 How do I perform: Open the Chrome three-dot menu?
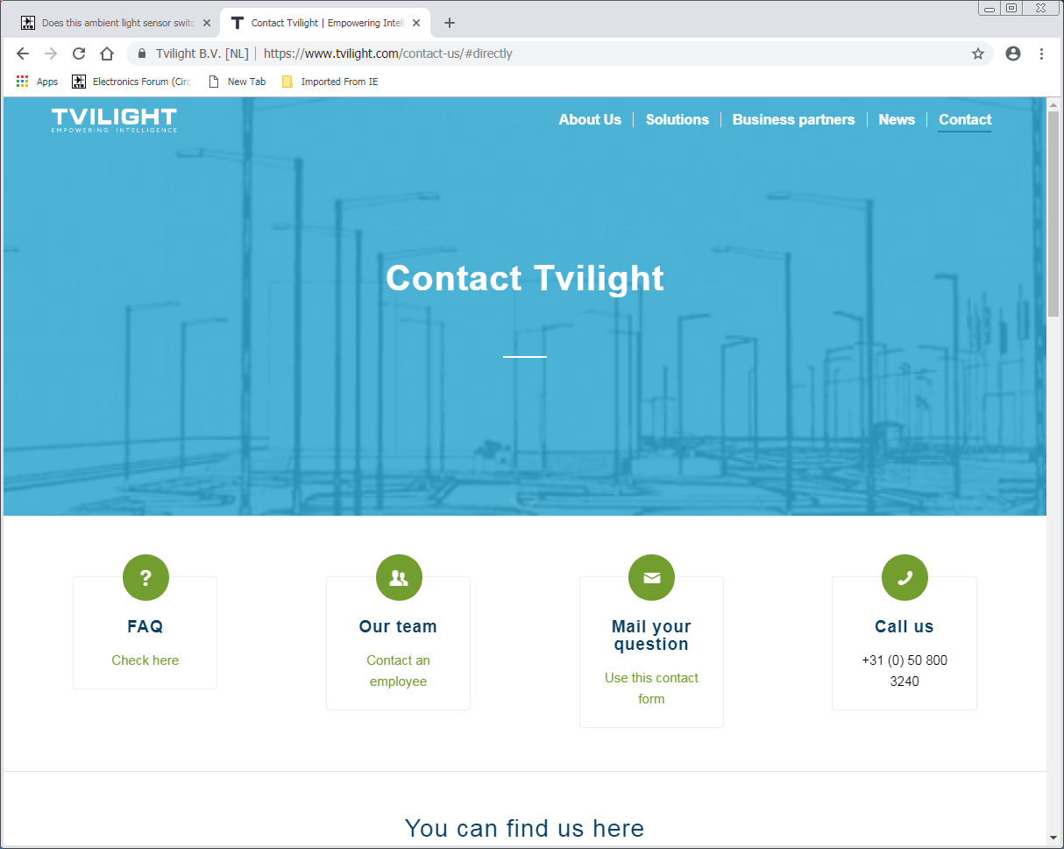pyautogui.click(x=1041, y=54)
